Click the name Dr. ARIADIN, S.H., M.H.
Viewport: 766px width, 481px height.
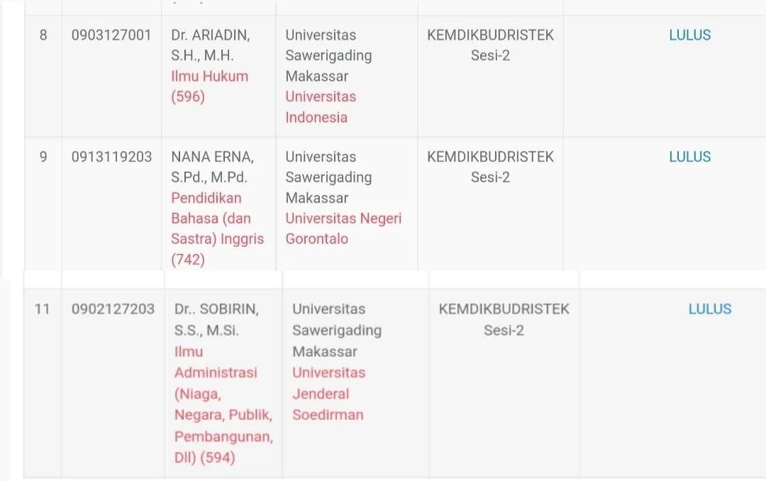tap(210, 45)
